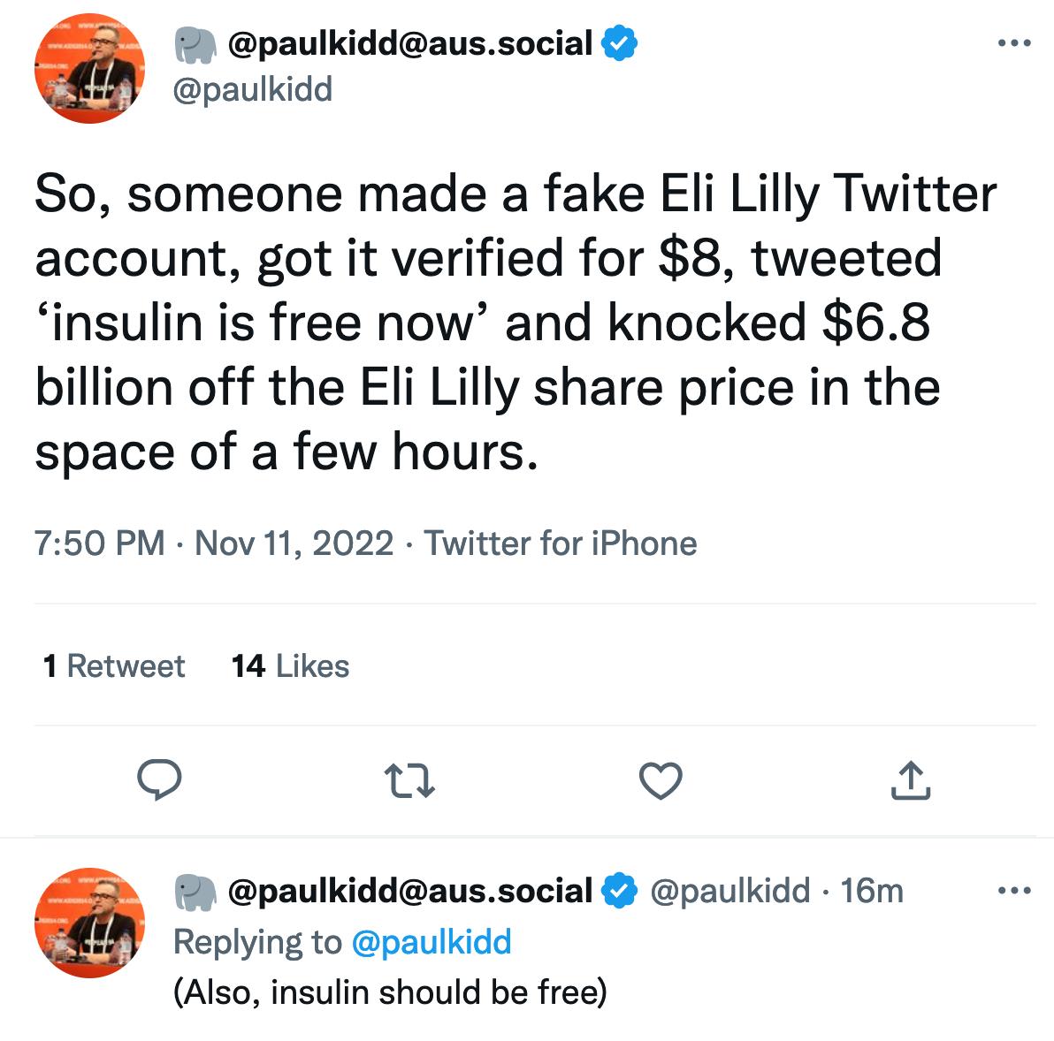
Task: Click the elephant emoji in main tweet name
Action: click(x=195, y=44)
